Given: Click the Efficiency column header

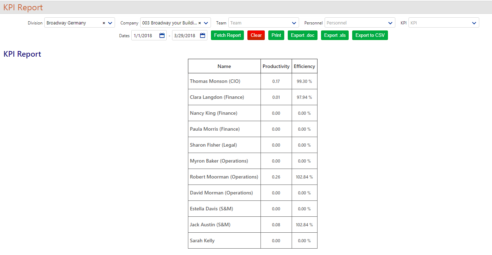Looking at the screenshot, I should point(304,66).
